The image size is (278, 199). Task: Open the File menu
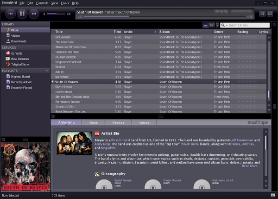22,3
